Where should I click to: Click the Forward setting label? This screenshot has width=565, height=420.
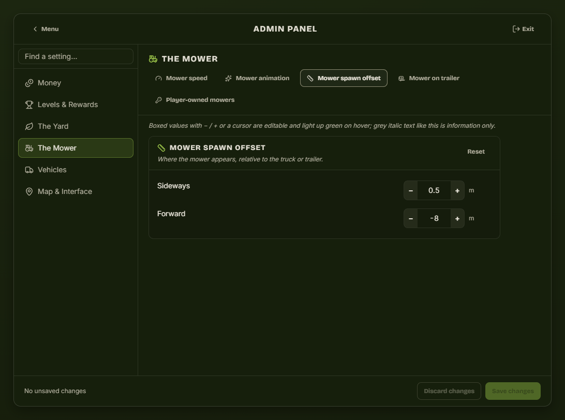[x=171, y=214]
